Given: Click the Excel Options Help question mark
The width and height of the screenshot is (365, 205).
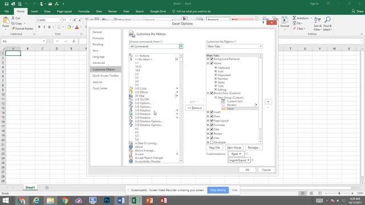Looking at the screenshot, I should (x=263, y=23).
